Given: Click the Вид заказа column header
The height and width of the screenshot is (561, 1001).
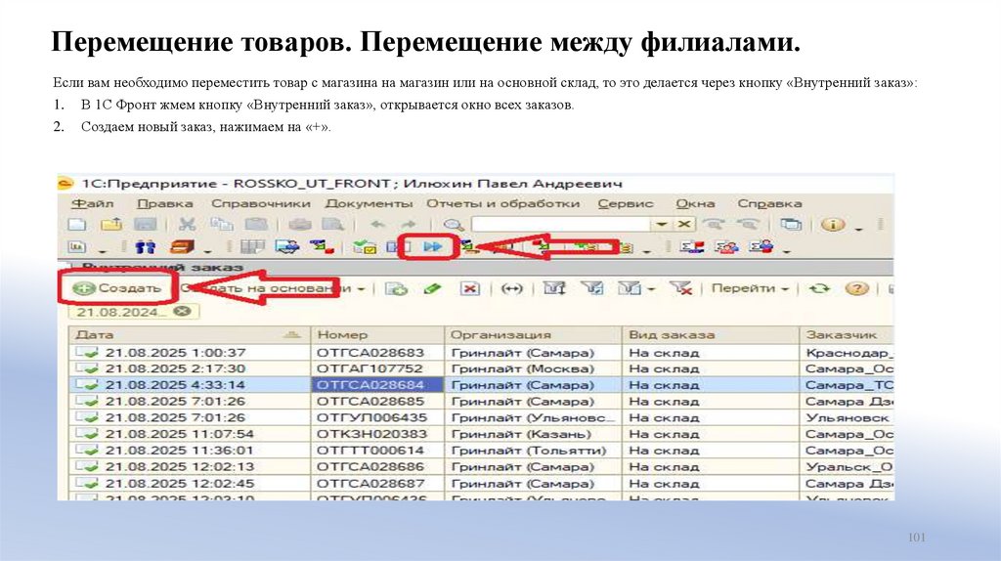Looking at the screenshot, I should (710, 334).
